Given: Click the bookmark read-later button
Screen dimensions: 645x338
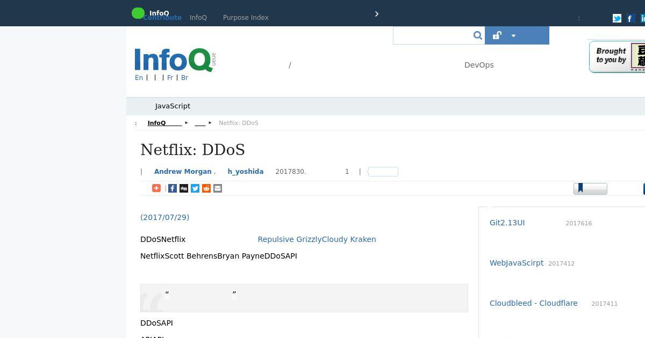Looking at the screenshot, I should 590,188.
